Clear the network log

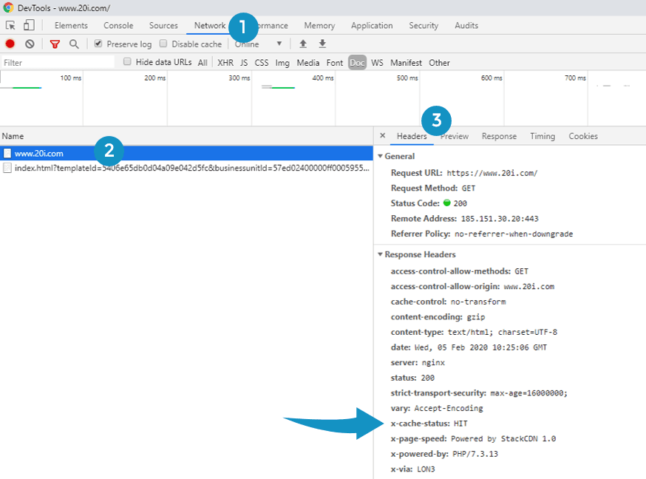click(30, 44)
